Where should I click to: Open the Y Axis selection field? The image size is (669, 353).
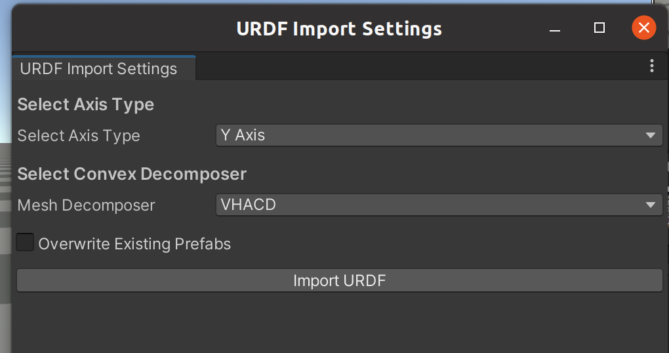coord(439,135)
